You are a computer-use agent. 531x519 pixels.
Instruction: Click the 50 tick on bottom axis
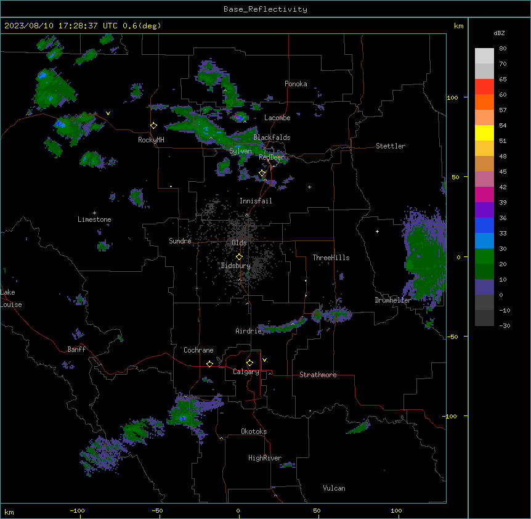tap(317, 510)
